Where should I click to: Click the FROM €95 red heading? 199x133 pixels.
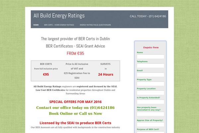click(75, 53)
